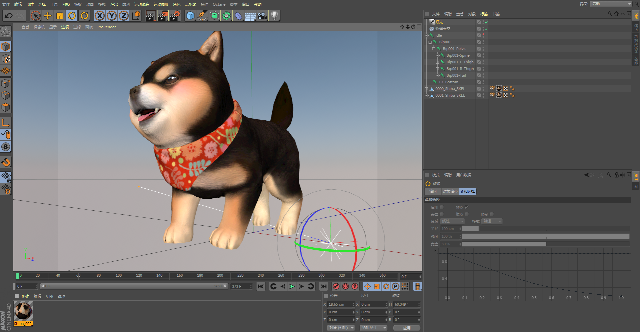Open viewport ProRender menu
640x332 pixels.
pos(106,27)
